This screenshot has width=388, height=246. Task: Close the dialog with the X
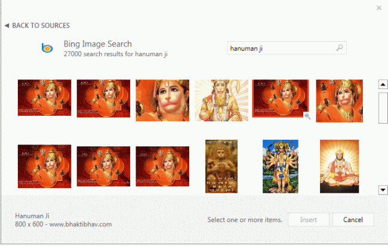(x=379, y=8)
